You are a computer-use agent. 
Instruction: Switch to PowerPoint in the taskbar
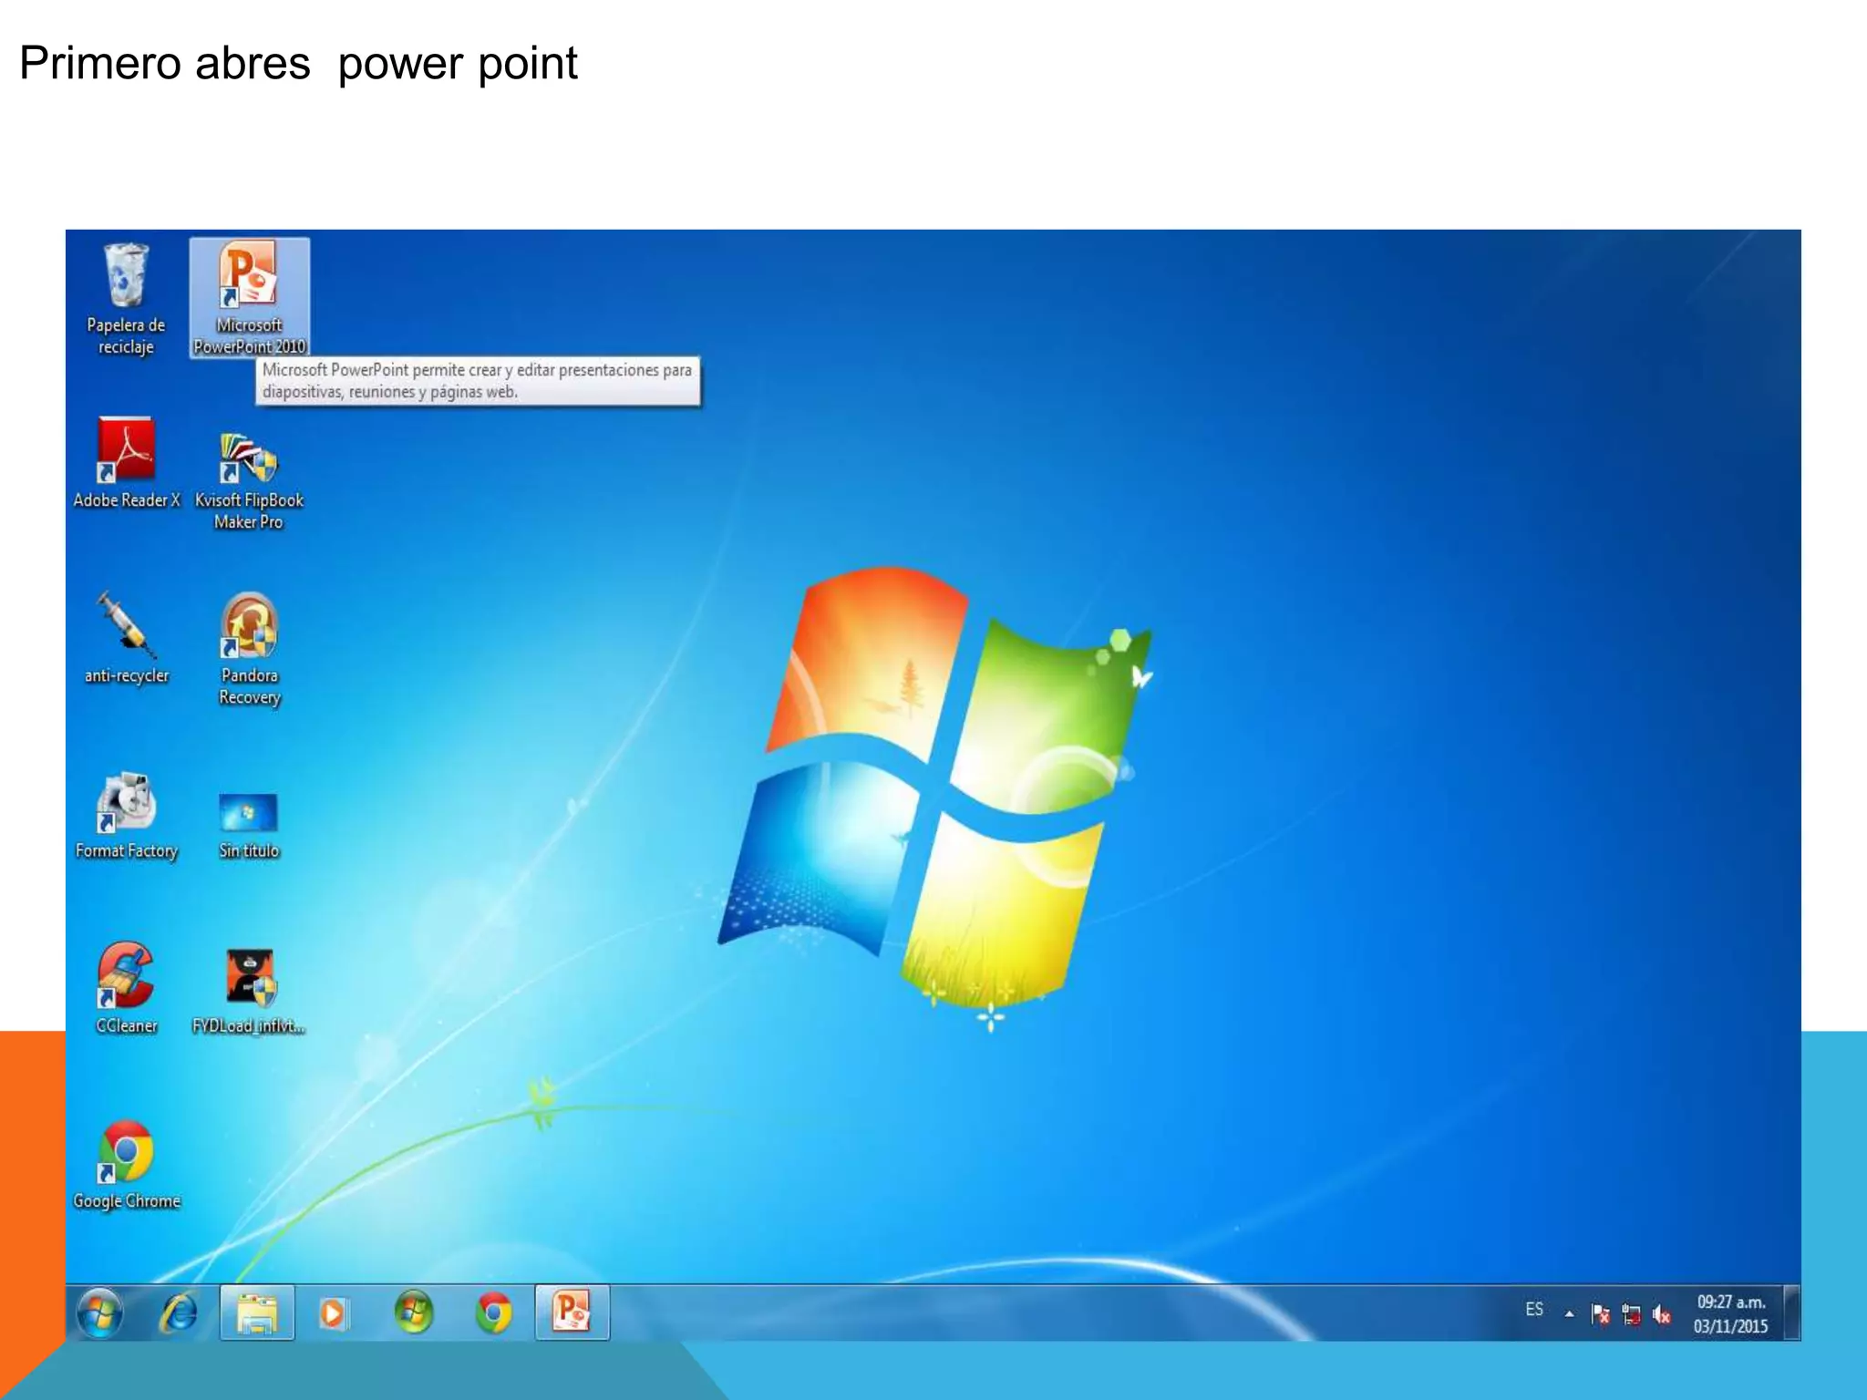point(572,1313)
